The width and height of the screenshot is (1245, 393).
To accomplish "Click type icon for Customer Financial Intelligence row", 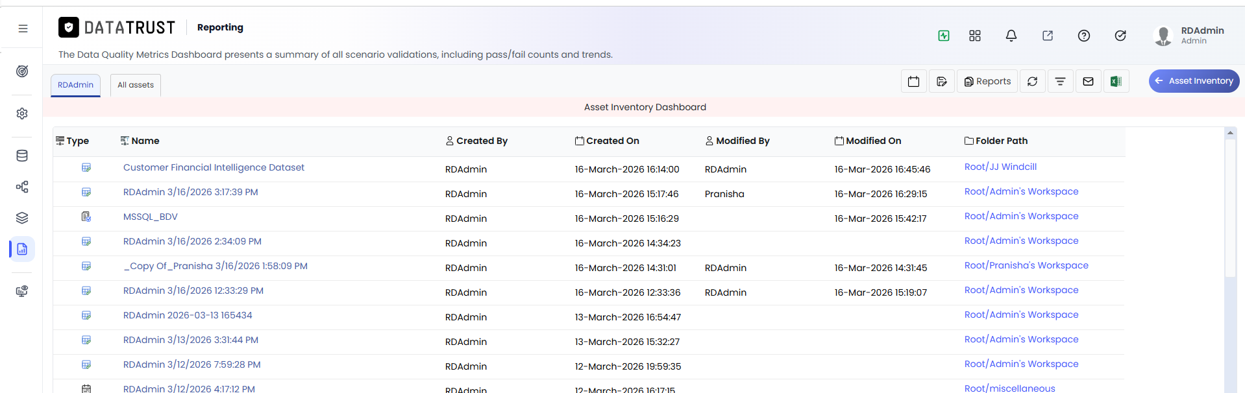I will (86, 167).
